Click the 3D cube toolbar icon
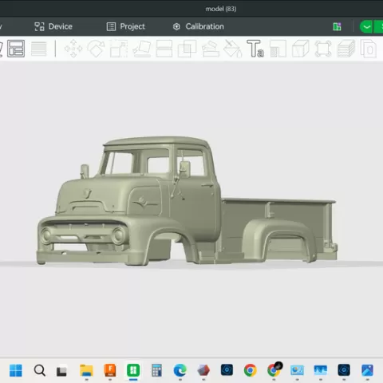 coord(301,49)
